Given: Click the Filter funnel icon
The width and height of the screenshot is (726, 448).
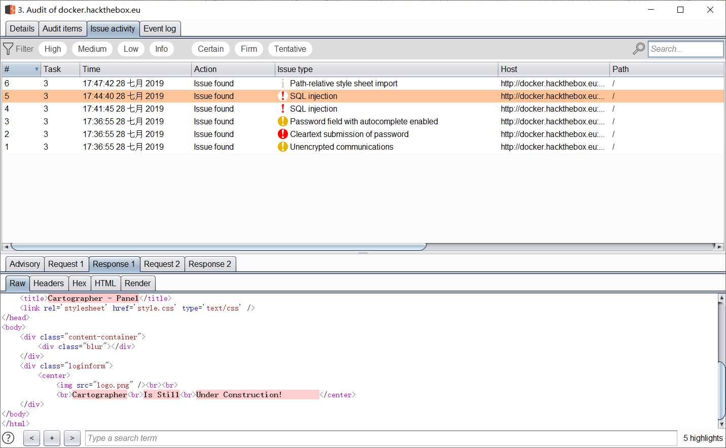Looking at the screenshot, I should (x=8, y=49).
